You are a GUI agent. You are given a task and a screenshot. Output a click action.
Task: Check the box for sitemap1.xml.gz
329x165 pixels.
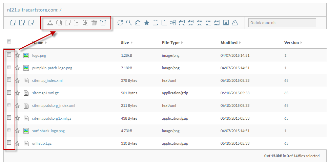pos(9,92)
